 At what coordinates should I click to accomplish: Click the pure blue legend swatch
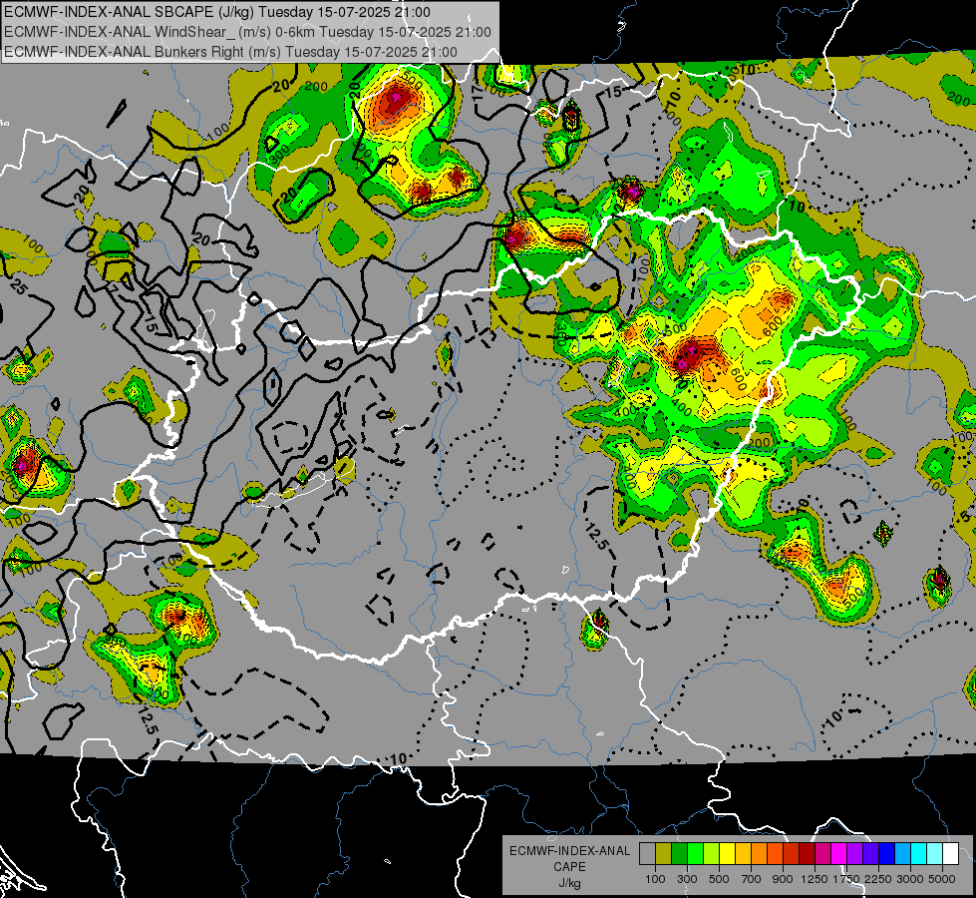[x=887, y=853]
